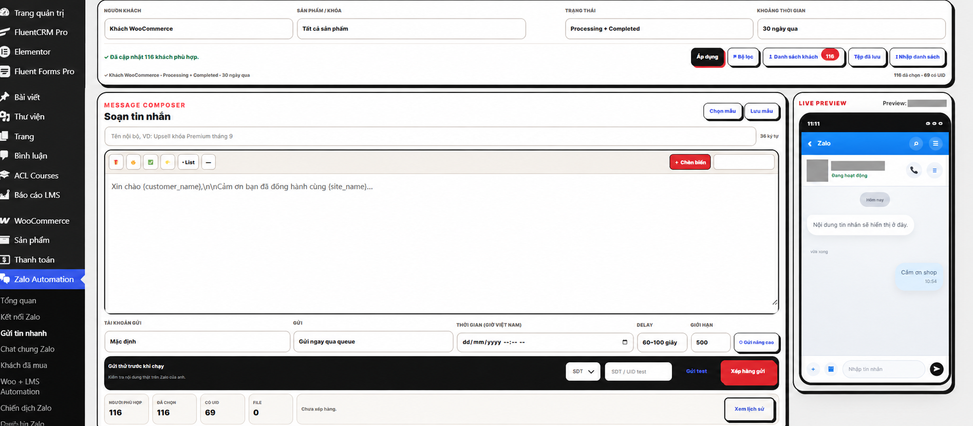Click the plus attachment icon in preview
Viewport: 973px width, 426px height.
[813, 369]
